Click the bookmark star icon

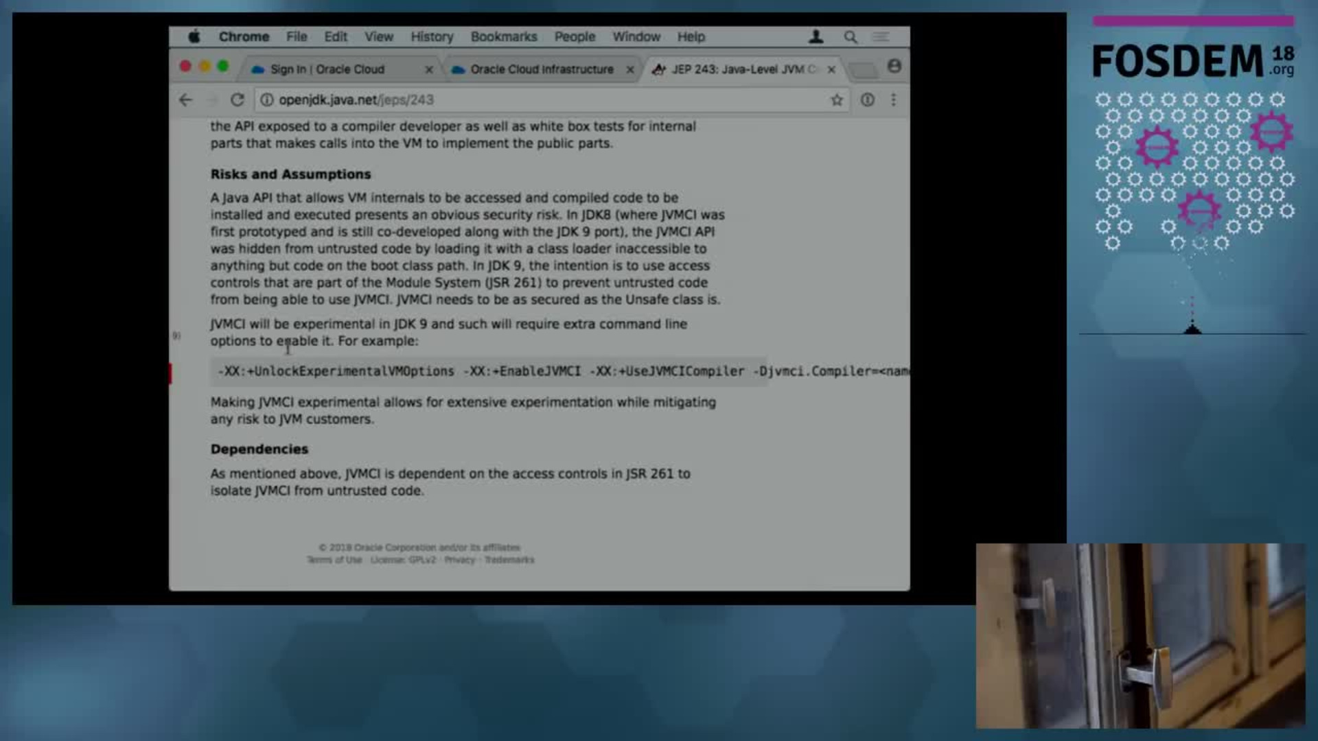coord(835,99)
